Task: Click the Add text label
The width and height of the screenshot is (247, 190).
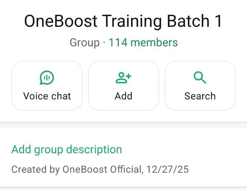Action: pyautogui.click(x=123, y=96)
